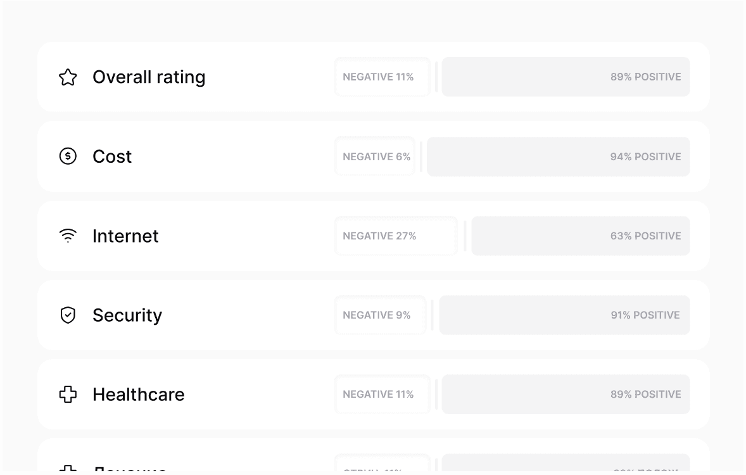The height and width of the screenshot is (475, 746).
Task: Click the shield check Security icon
Action: point(68,315)
